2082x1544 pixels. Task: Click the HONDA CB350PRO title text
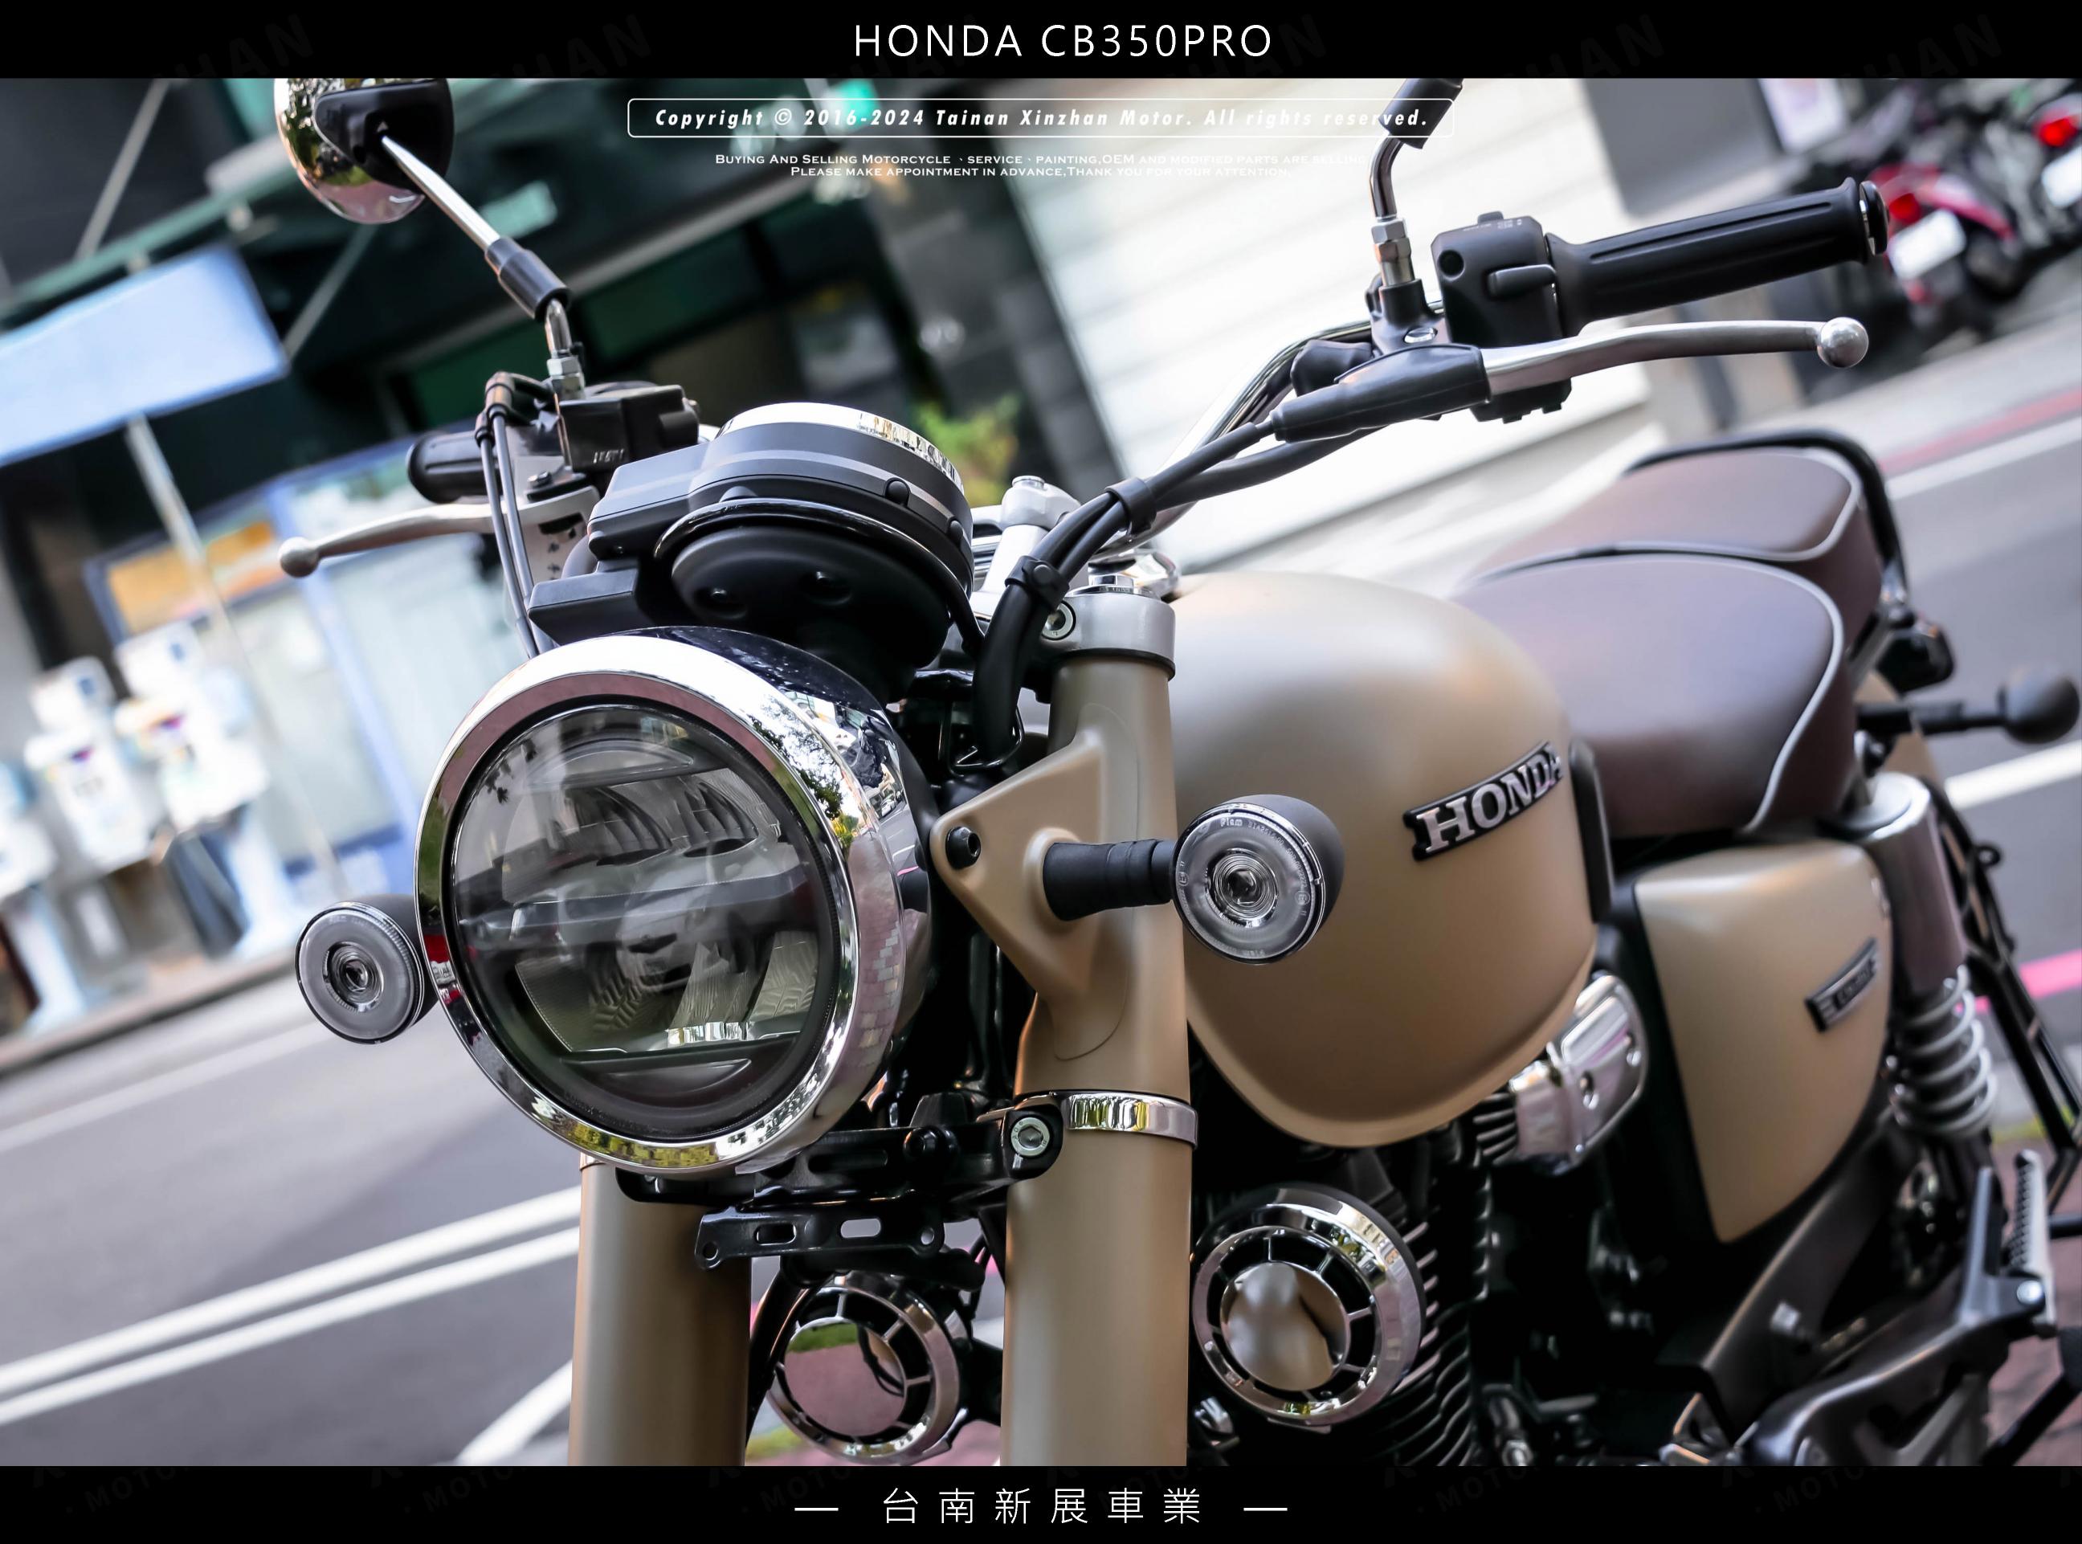pos(1063,41)
